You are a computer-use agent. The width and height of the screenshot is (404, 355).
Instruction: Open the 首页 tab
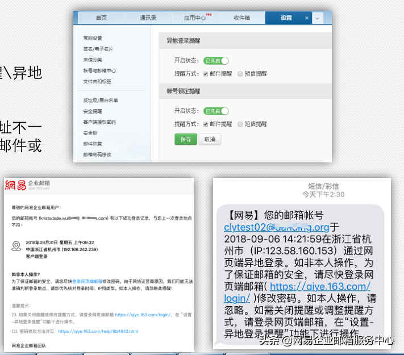pos(101,18)
